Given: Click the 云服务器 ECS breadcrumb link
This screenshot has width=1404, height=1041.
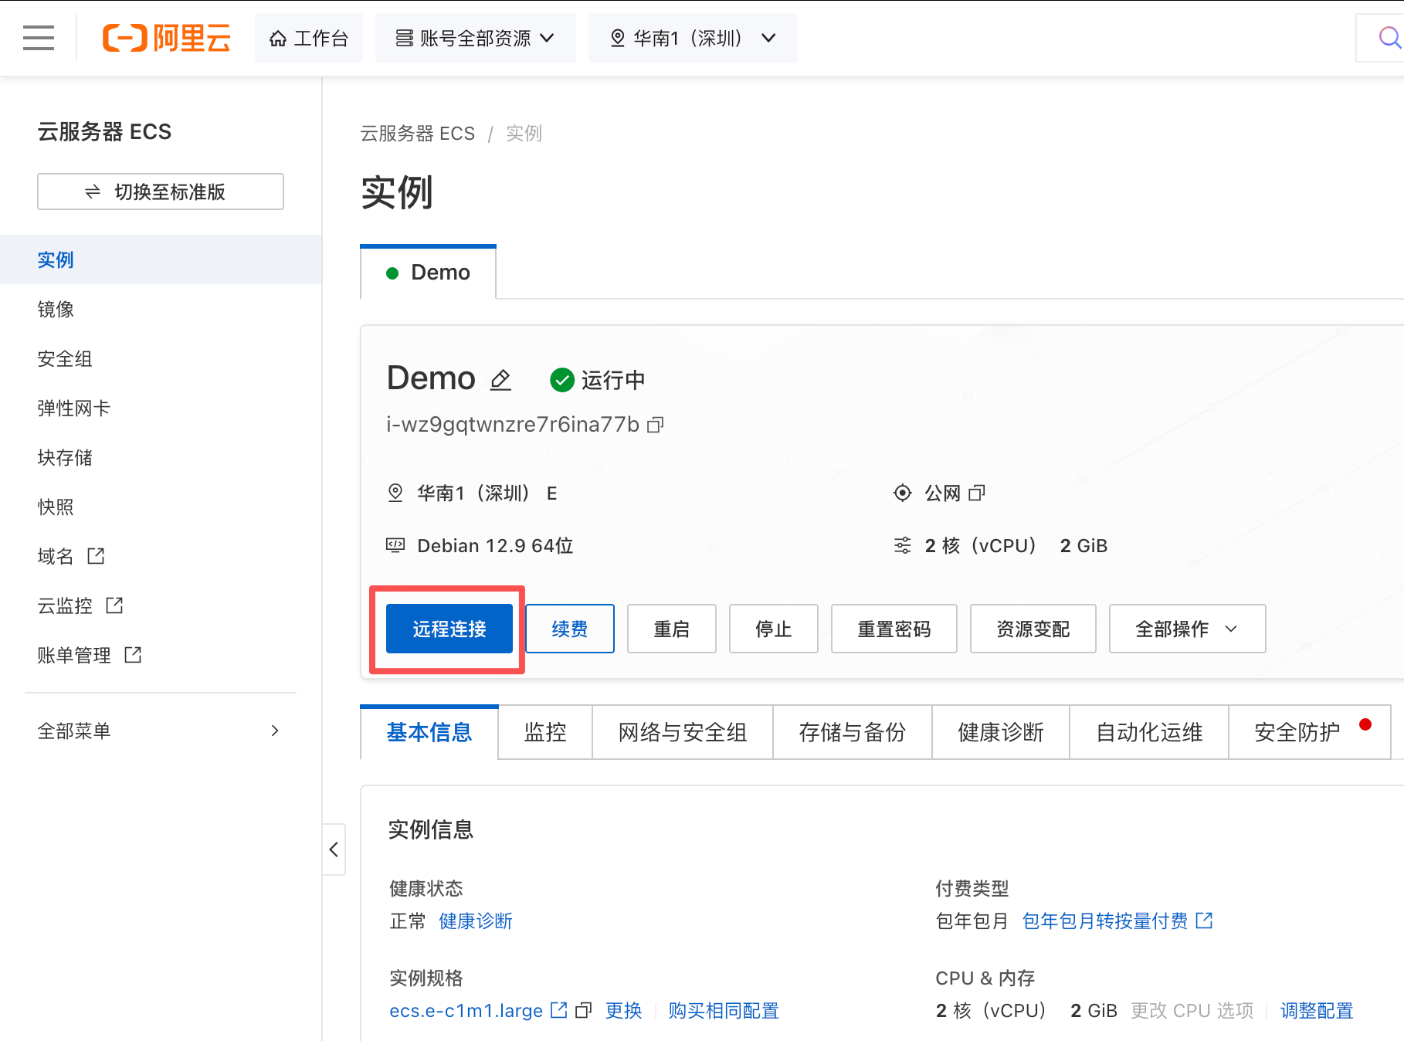Looking at the screenshot, I should (418, 134).
